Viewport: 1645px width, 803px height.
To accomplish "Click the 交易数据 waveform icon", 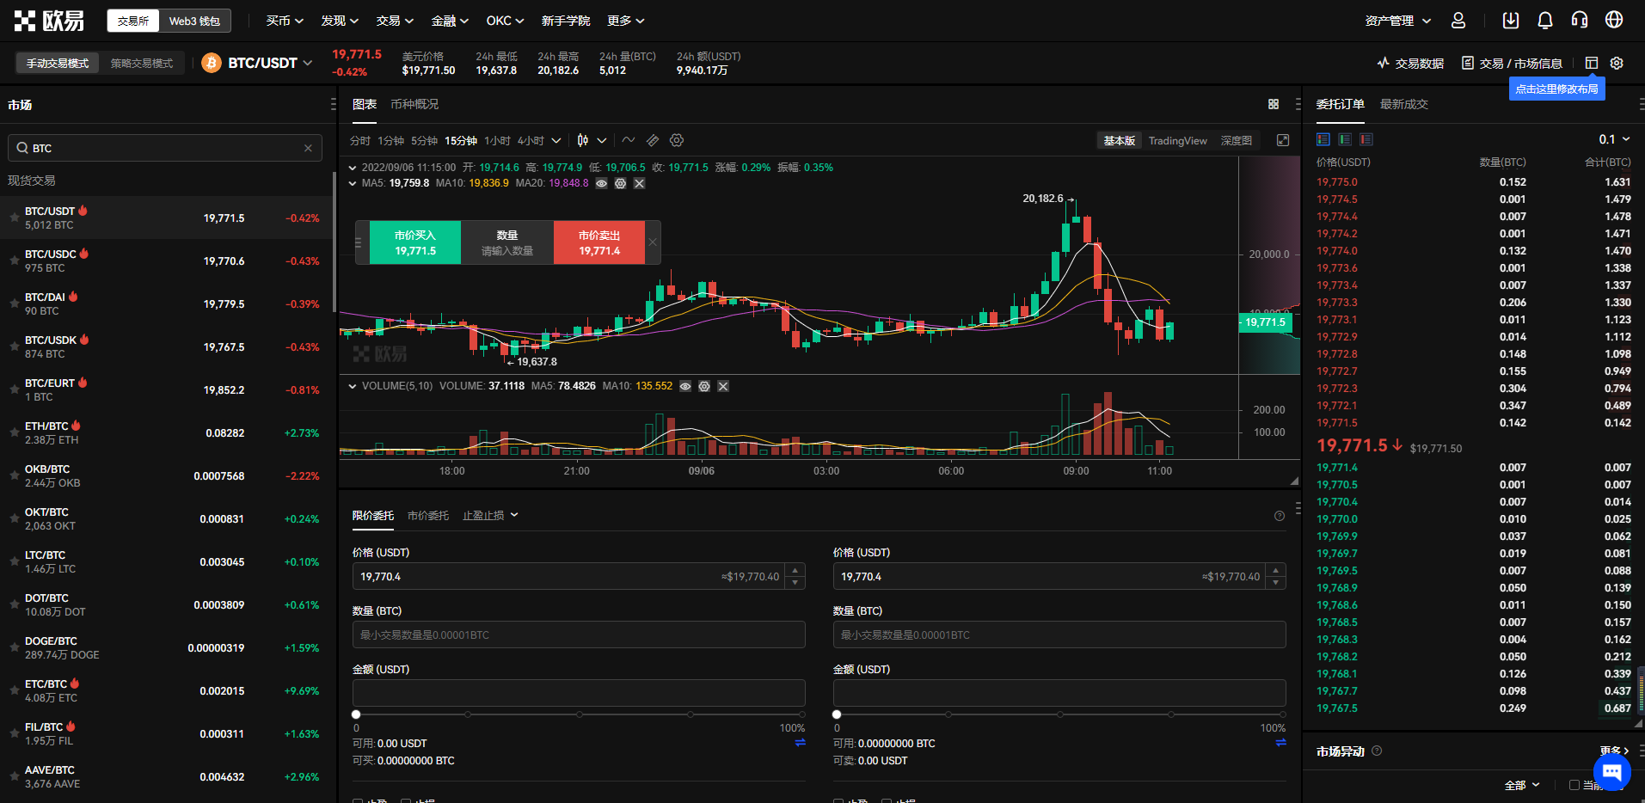I will click(x=1382, y=63).
